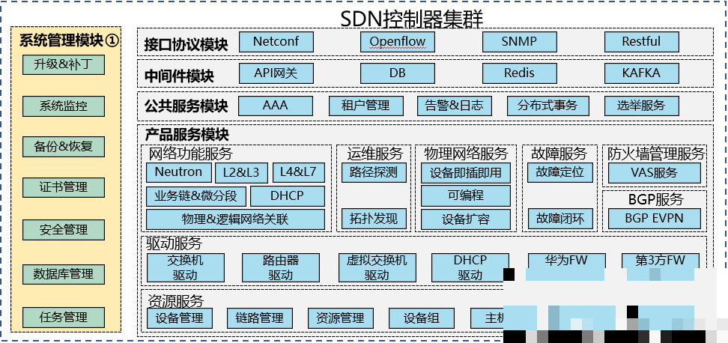This screenshot has width=728, height=343.
Task: Select the SDN控制器集群 title
Action: click(x=412, y=19)
